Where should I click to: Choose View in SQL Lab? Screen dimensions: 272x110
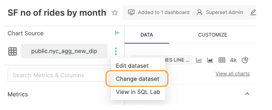coord(138,92)
